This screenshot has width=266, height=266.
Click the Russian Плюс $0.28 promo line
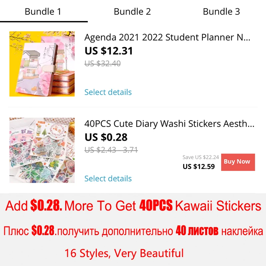pos(133,231)
